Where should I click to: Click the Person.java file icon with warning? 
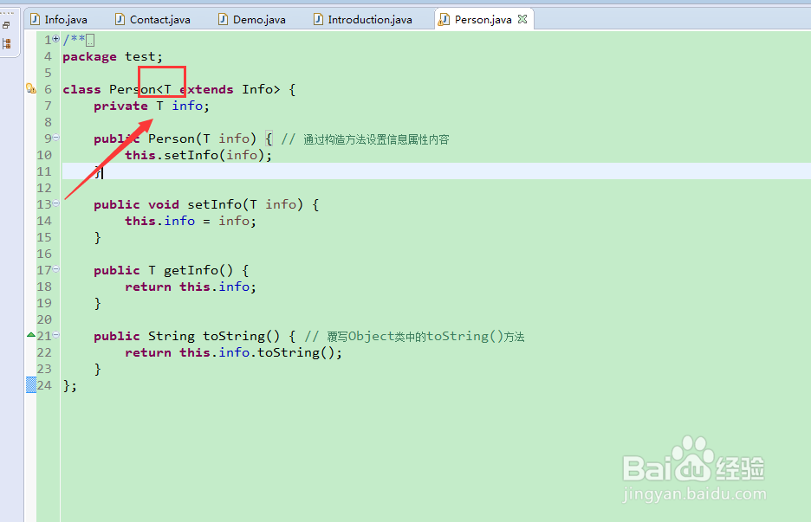coord(444,20)
